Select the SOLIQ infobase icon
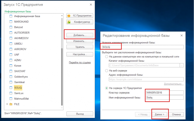194x121 pixels. [x=11, y=88]
